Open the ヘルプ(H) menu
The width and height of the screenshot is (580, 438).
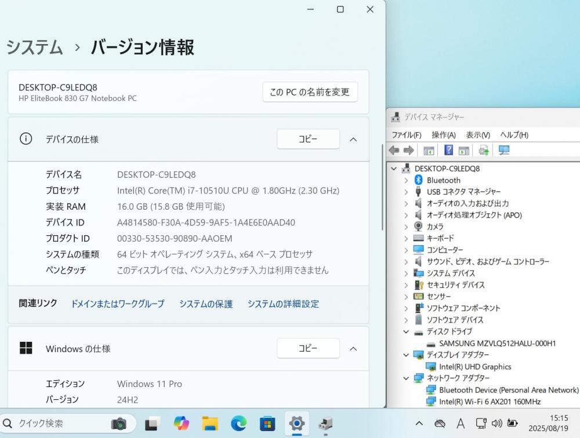(x=514, y=135)
